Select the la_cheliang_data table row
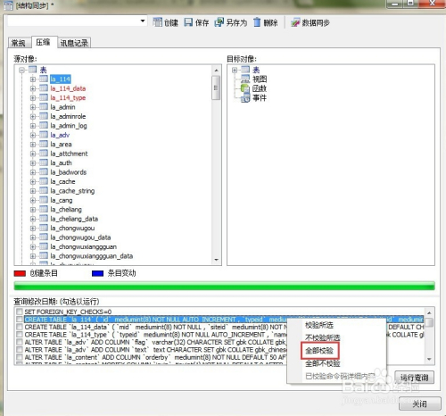Screen dimensions: 446x416 (74, 219)
